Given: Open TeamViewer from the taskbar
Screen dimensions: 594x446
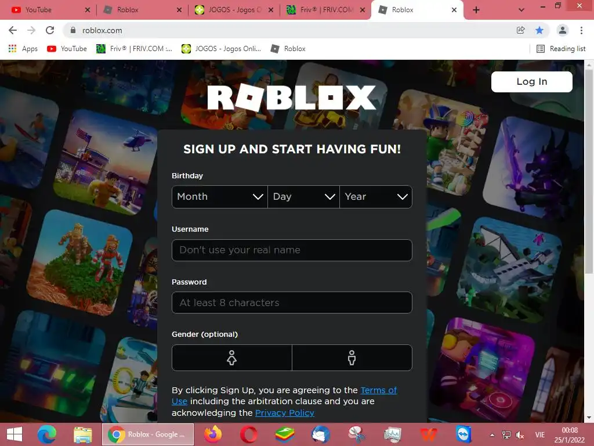Looking at the screenshot, I should 464,434.
